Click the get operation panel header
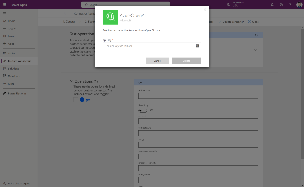This screenshot has width=304, height=187. click(x=198, y=82)
